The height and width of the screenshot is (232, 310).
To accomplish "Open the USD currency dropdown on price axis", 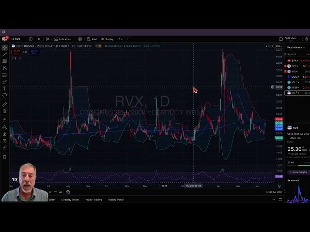I will pos(279,46).
